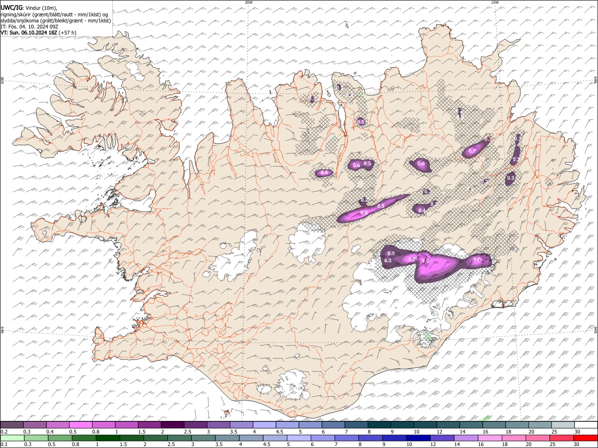Click the pale grey swatch between 25 and 30
This screenshot has height=448, width=598.
click(x=563, y=425)
